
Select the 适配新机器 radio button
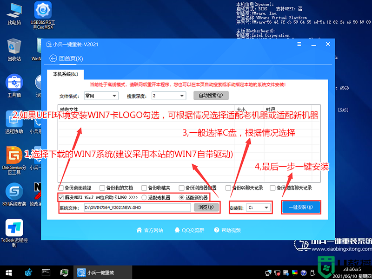[x=181, y=197]
